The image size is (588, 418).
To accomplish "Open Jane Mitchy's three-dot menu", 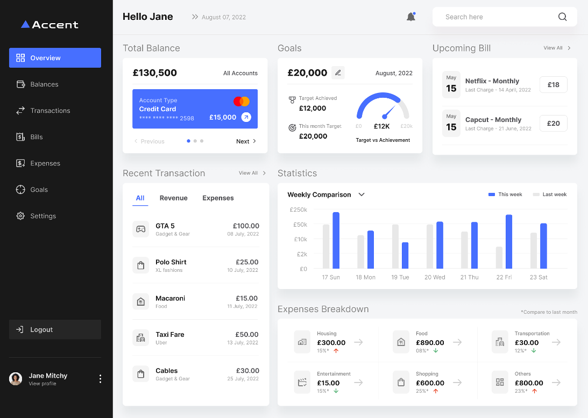I will (x=100, y=379).
